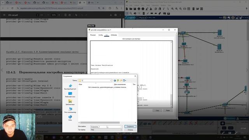Screen dimensions: 249x140
Task: Open the file name combo box dropdown arrow
Action: pyautogui.click(x=121, y=127)
